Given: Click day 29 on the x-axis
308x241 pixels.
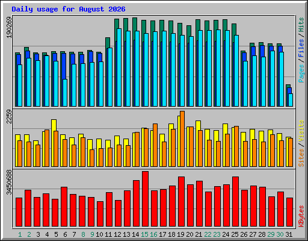Looking at the screenshot, I should coord(271,234).
